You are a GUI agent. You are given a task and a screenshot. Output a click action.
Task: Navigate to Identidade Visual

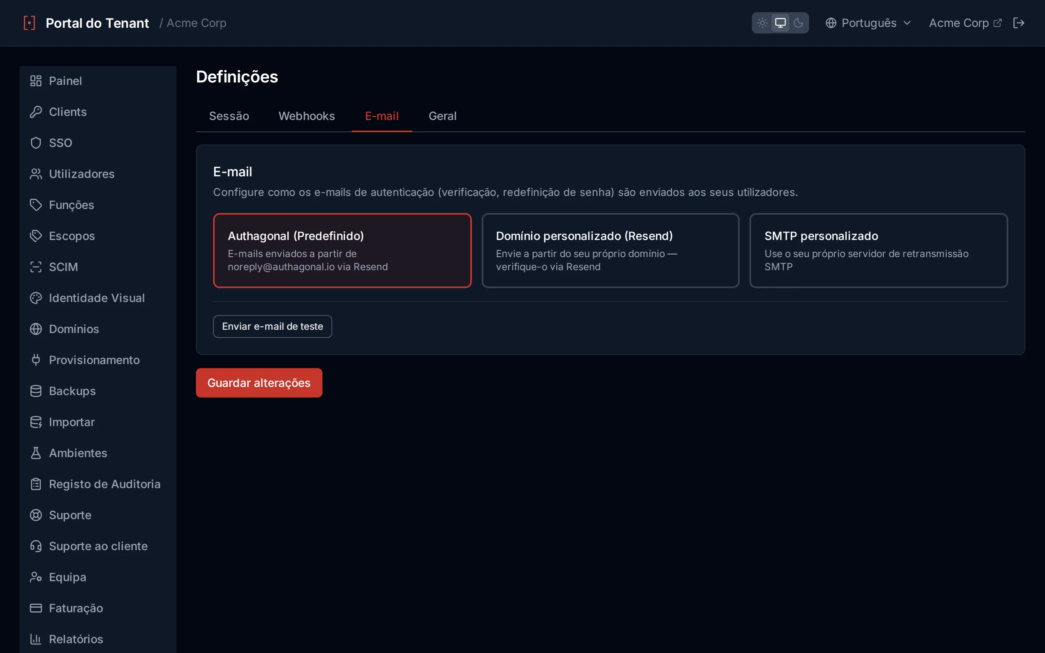[98, 298]
